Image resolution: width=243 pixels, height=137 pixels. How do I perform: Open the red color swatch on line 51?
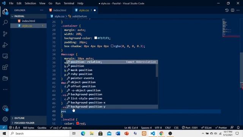pos(77,123)
